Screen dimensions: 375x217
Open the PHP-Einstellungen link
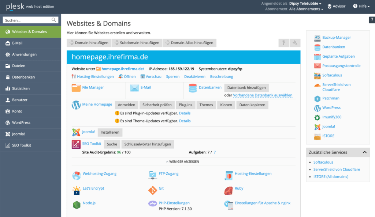174,203
